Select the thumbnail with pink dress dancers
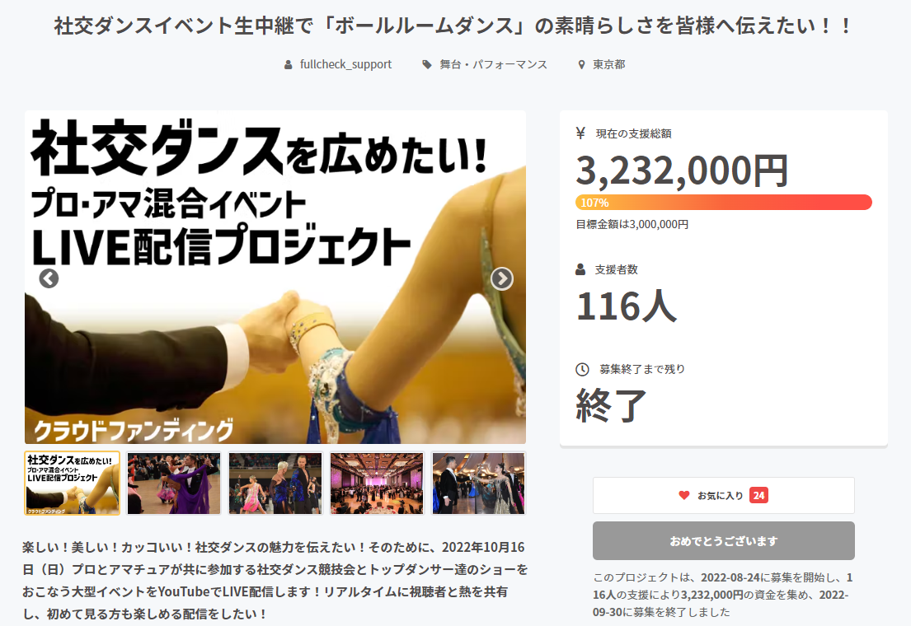The image size is (911, 626). [275, 484]
